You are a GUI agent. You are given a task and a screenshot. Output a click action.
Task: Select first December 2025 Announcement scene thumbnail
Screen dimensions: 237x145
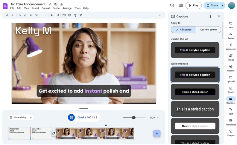tap(19, 133)
